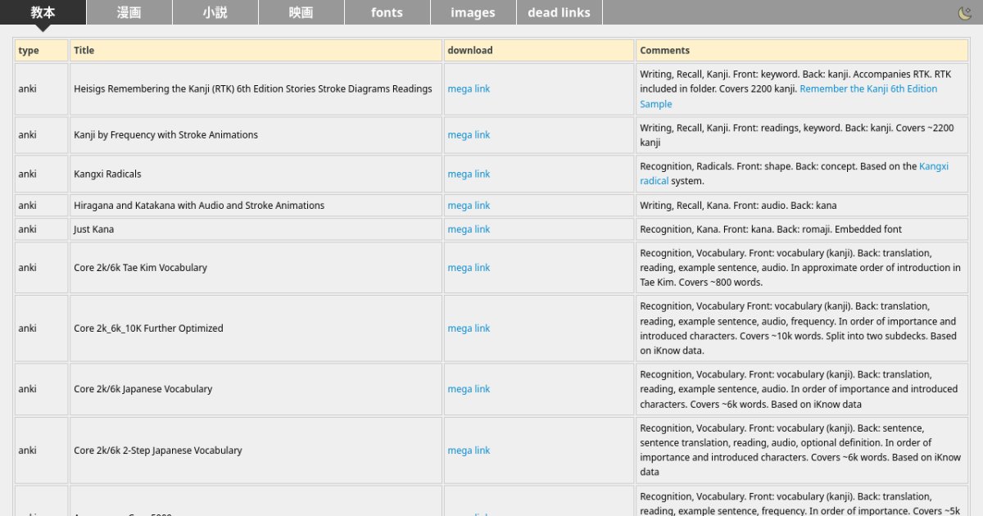Viewport: 983px width, 516px height.
Task: Click the Title column header
Action: (84, 50)
